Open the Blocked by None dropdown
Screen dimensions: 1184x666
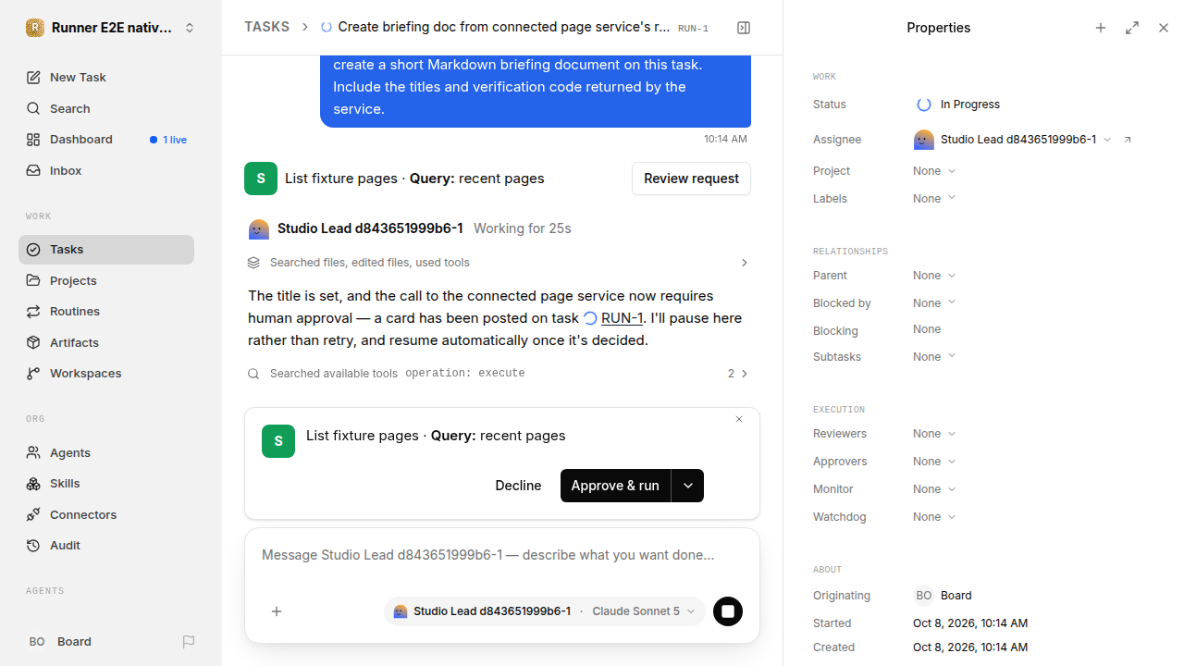(x=934, y=303)
